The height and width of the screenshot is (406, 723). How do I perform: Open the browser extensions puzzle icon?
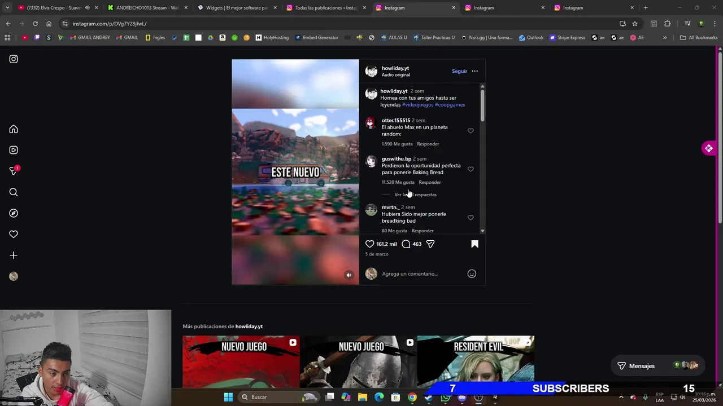(x=667, y=24)
